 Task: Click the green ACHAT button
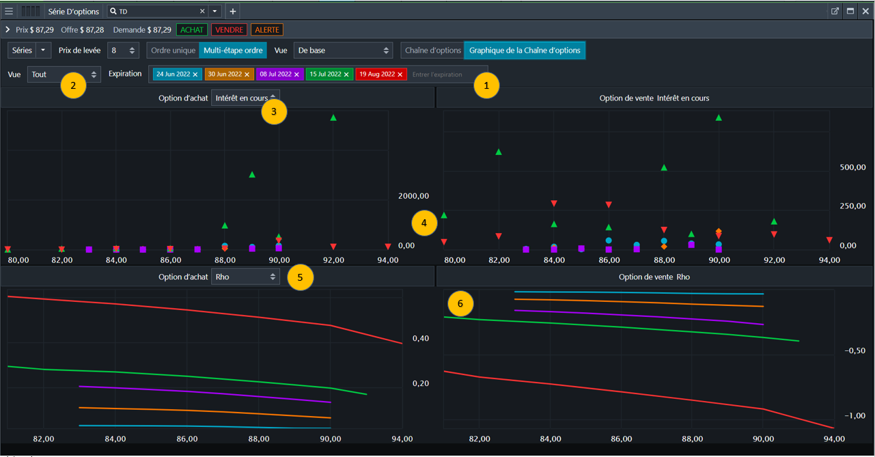pos(192,30)
